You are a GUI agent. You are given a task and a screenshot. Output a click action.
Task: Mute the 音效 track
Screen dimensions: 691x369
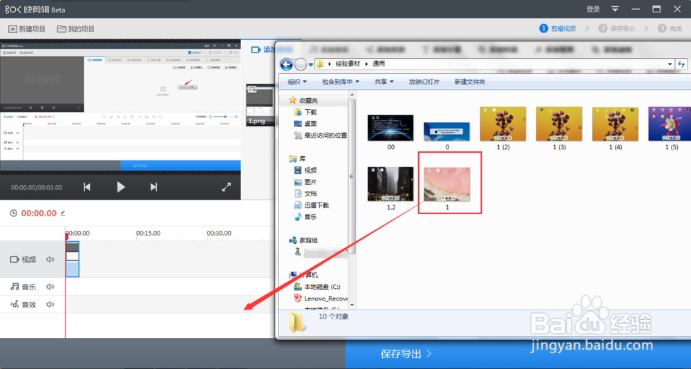50,305
